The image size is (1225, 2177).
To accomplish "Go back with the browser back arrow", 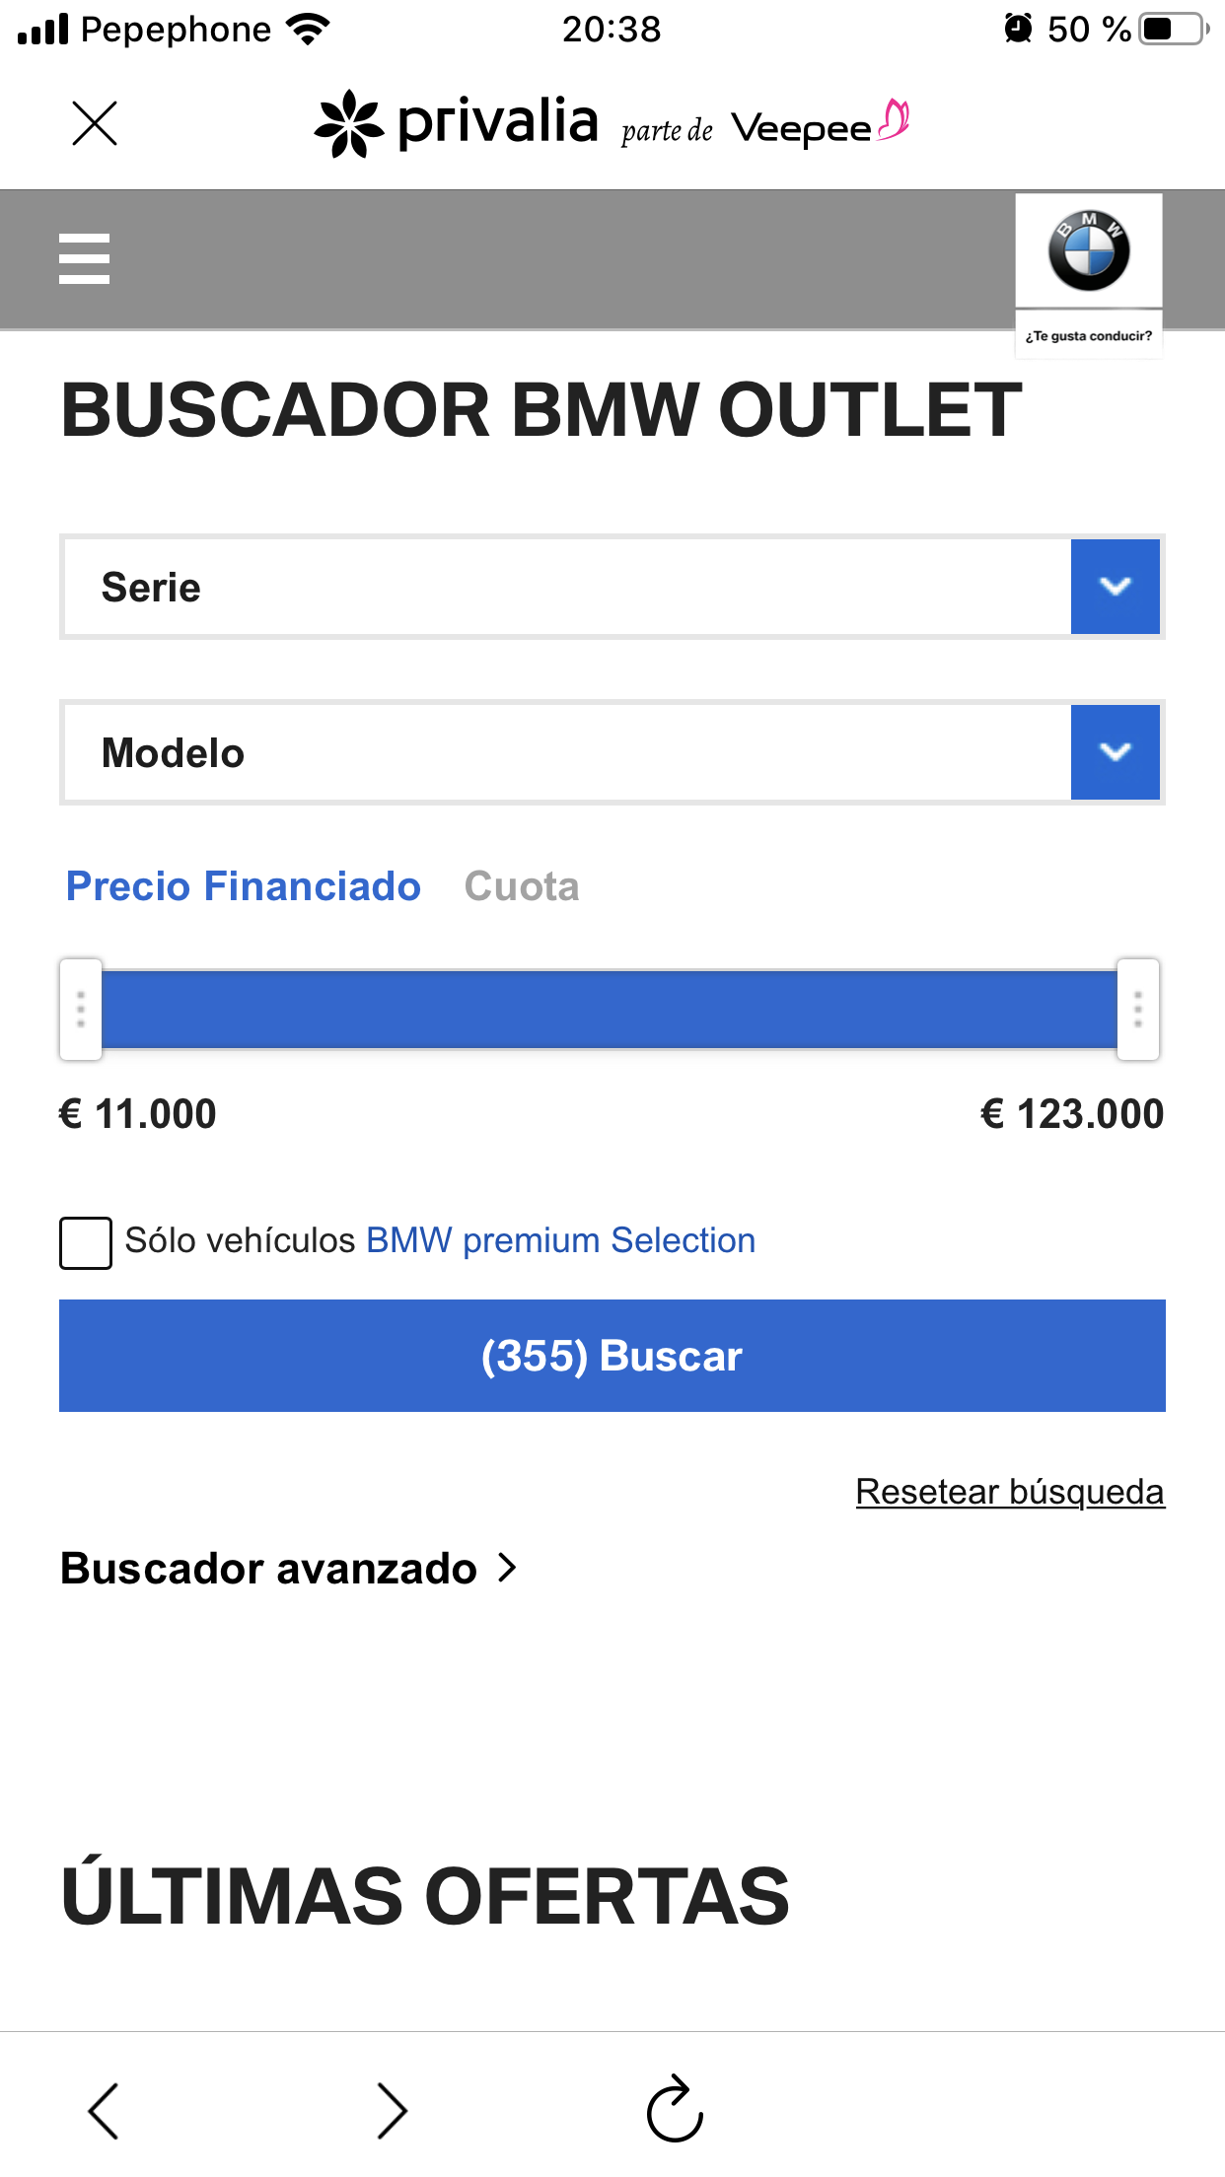I will click(104, 2110).
